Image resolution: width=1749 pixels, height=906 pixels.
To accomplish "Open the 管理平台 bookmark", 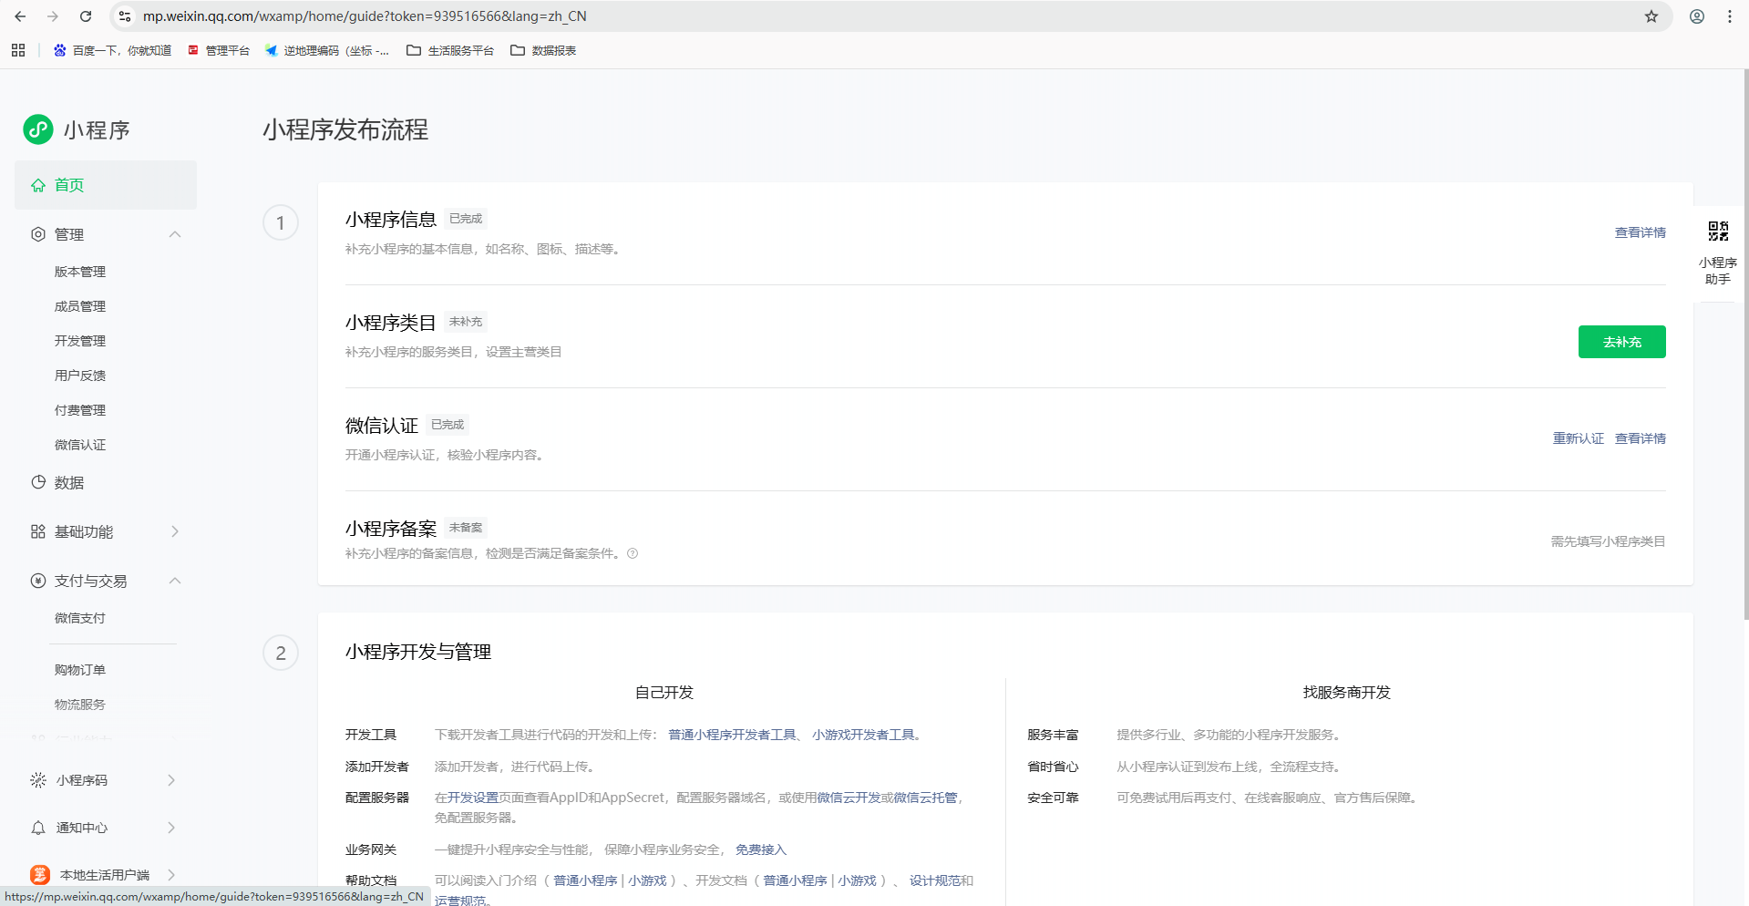I will [x=219, y=50].
